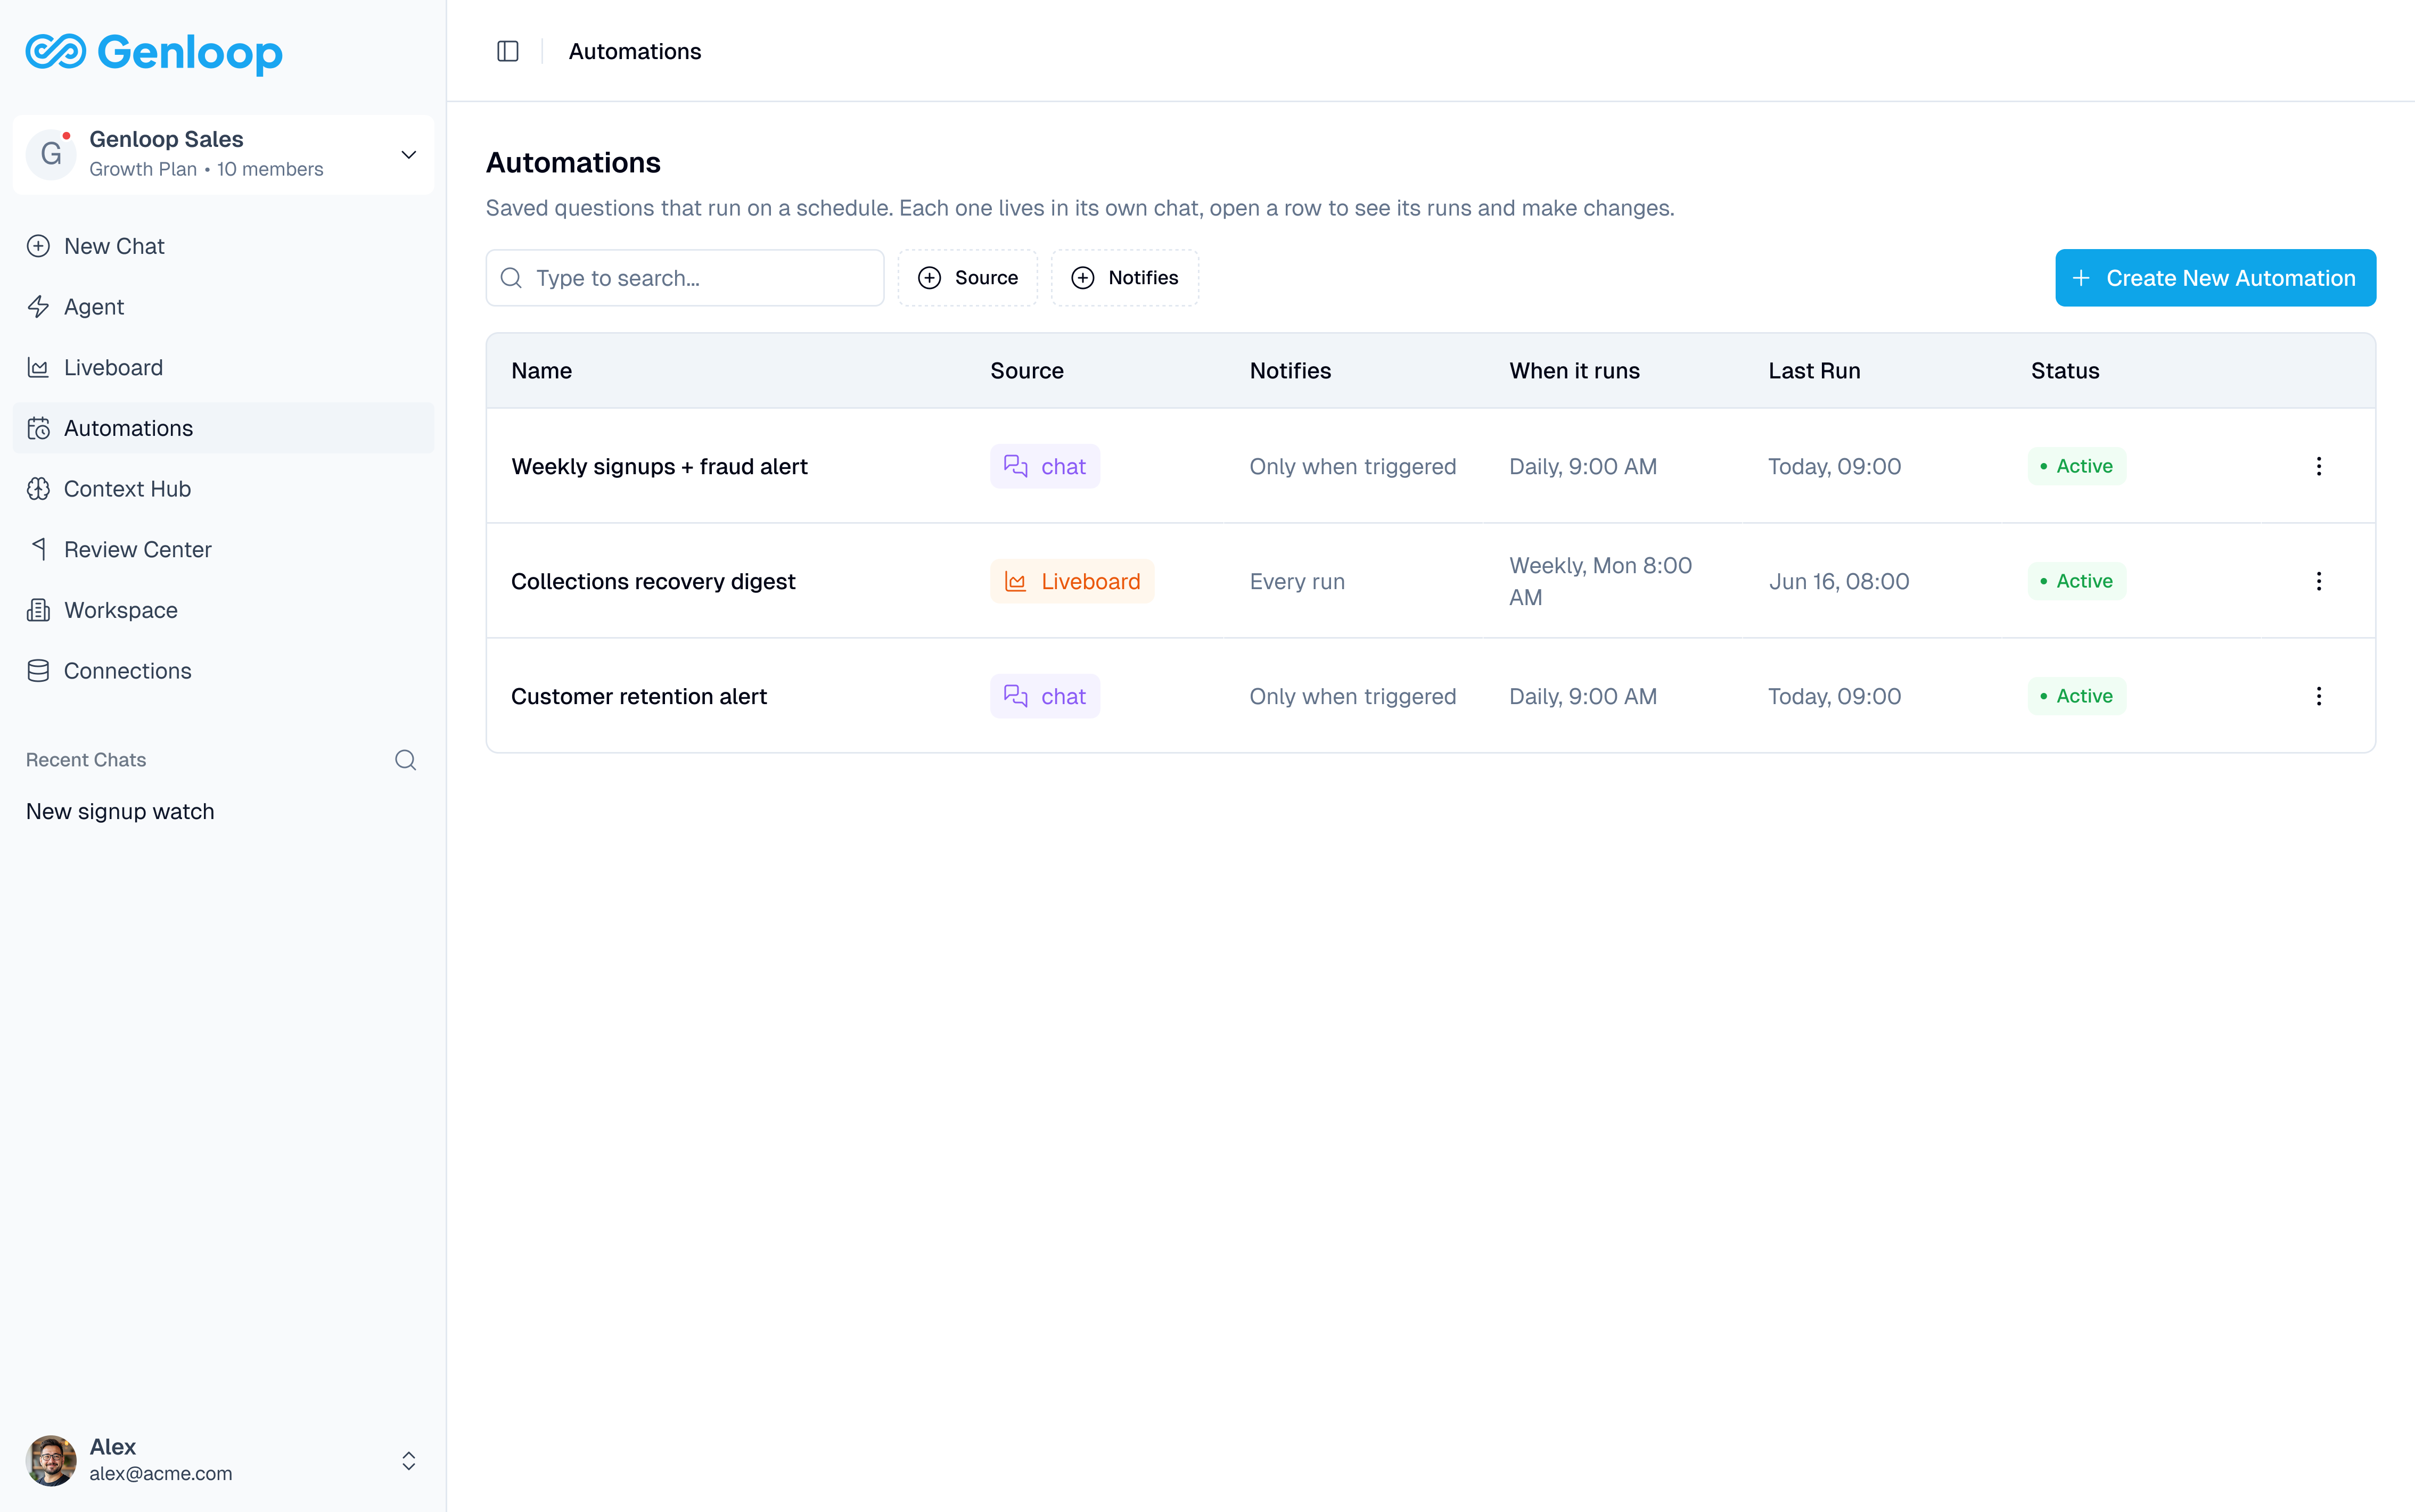Open more options for Collections recovery digest

[2318, 581]
